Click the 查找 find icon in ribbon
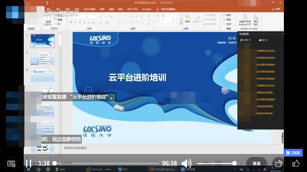This screenshot has width=307, height=172. click(227, 15)
